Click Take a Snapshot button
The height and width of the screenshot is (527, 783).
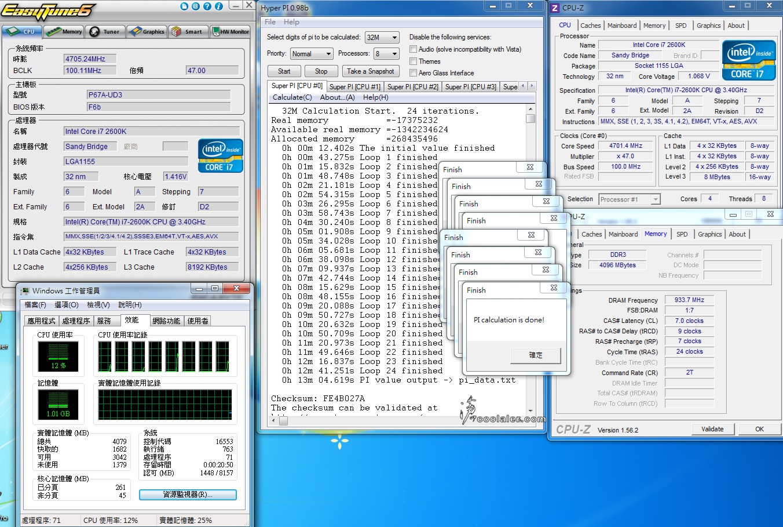tap(371, 71)
